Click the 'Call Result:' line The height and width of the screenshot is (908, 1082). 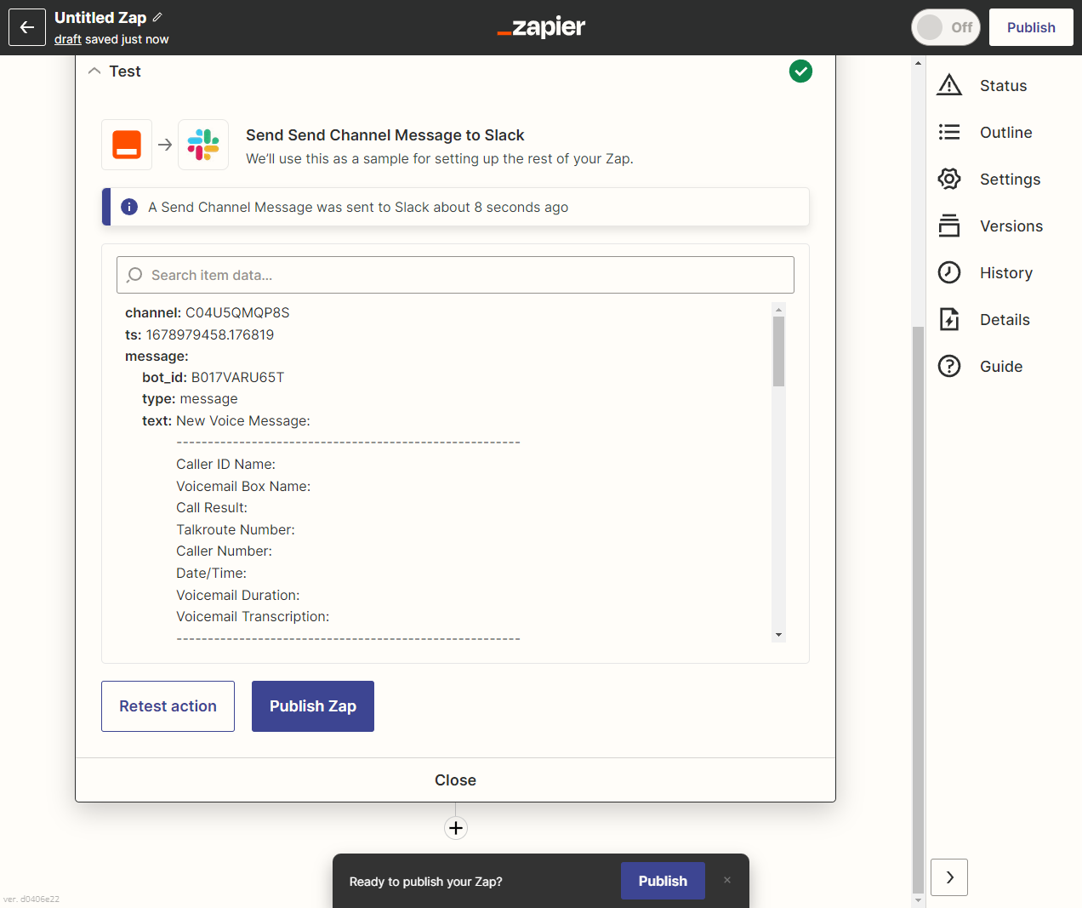[x=212, y=507]
